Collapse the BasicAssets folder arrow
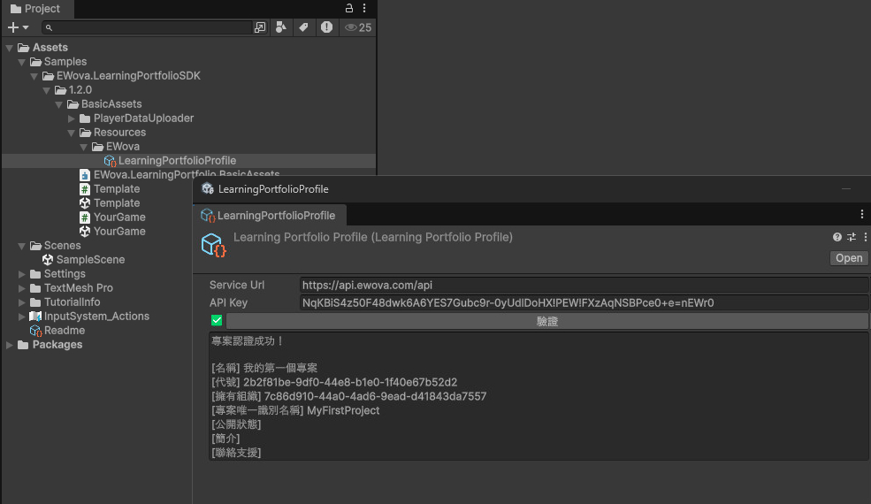Viewport: 871px width, 504px height. pos(59,104)
